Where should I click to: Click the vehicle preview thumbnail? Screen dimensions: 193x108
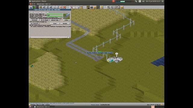click(x=66, y=16)
